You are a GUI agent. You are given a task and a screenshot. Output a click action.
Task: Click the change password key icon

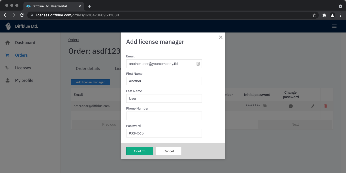[291, 106]
